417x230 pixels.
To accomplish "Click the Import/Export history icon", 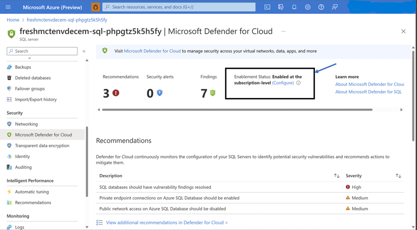I will (x=9, y=99).
